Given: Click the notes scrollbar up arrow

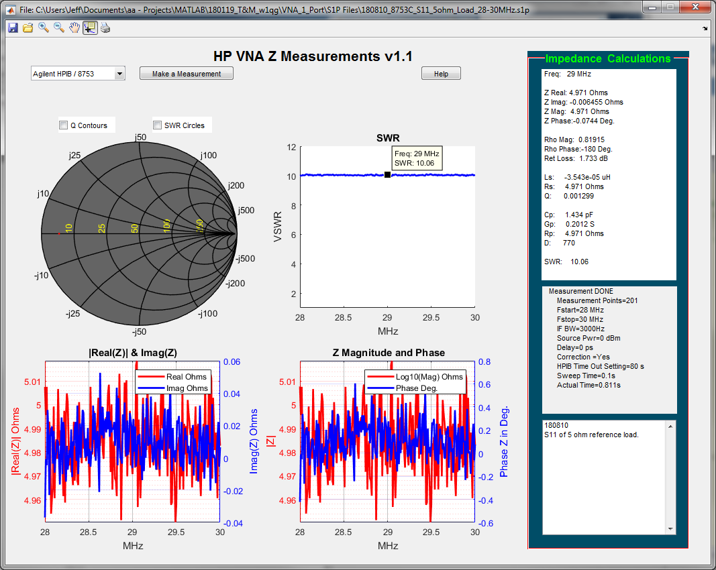Looking at the screenshot, I should click(669, 425).
